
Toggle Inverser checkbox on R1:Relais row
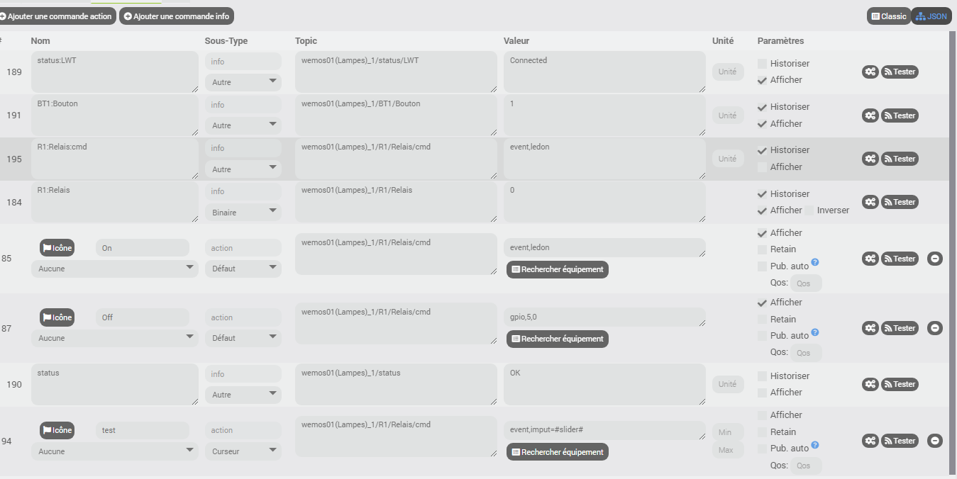coord(809,210)
